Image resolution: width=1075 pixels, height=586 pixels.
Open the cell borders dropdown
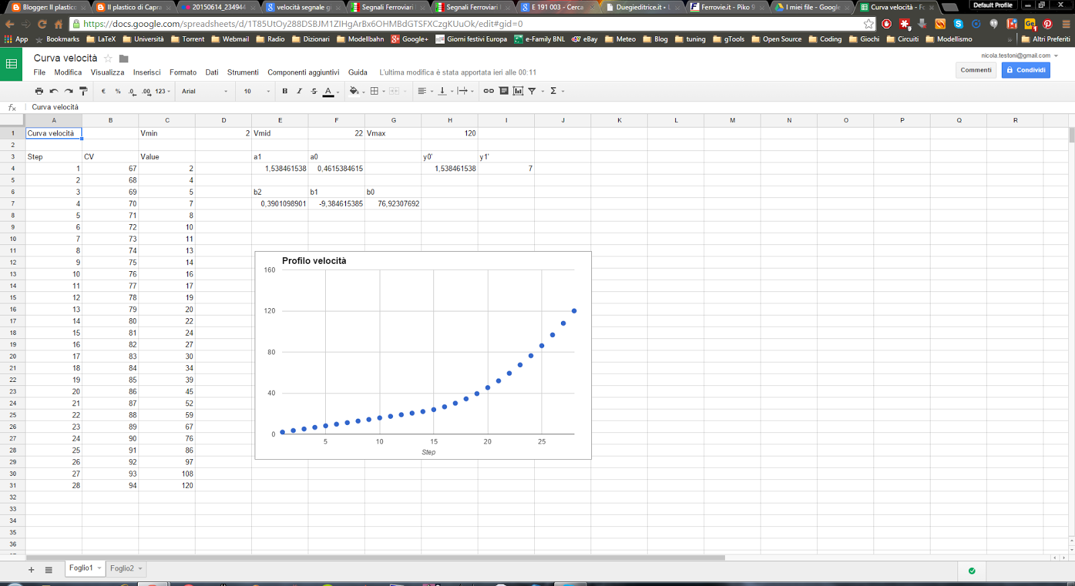(x=377, y=91)
